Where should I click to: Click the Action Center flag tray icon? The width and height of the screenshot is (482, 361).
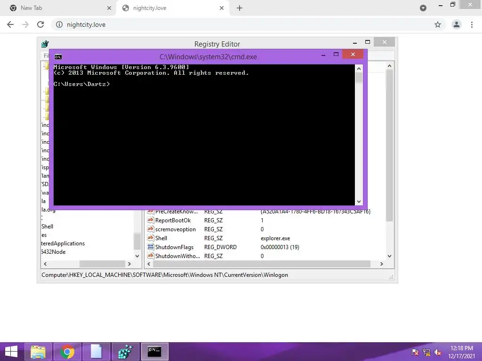[x=415, y=352]
